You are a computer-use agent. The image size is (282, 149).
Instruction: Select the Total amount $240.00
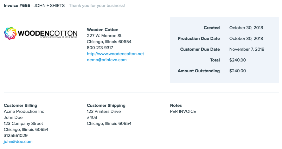coord(237,60)
